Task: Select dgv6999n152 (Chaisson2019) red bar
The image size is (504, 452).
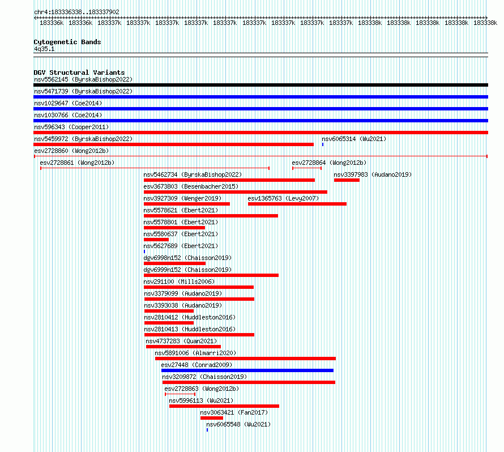Action: 211,275
